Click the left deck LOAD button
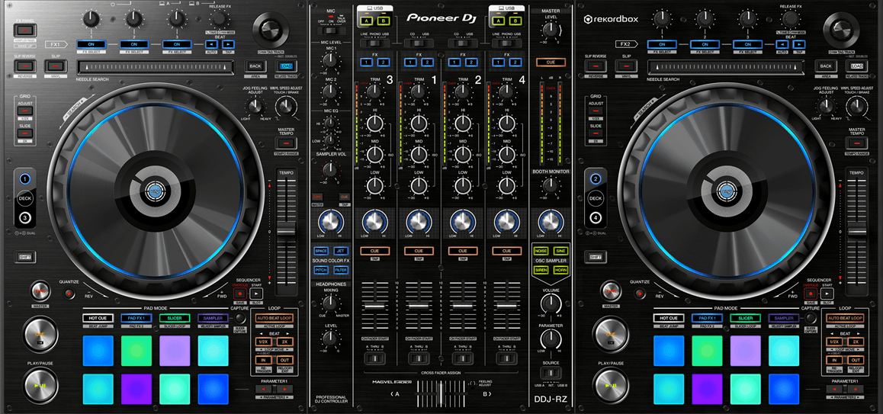 coord(285,66)
